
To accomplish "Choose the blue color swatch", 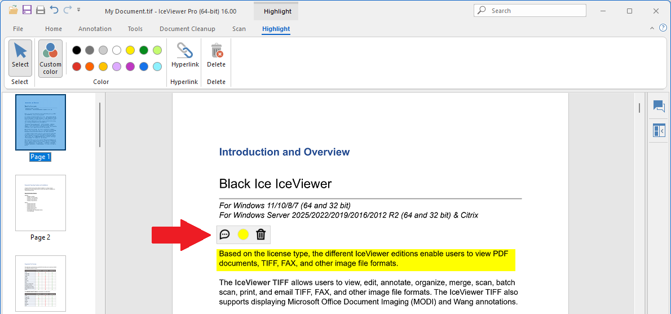I will [144, 67].
